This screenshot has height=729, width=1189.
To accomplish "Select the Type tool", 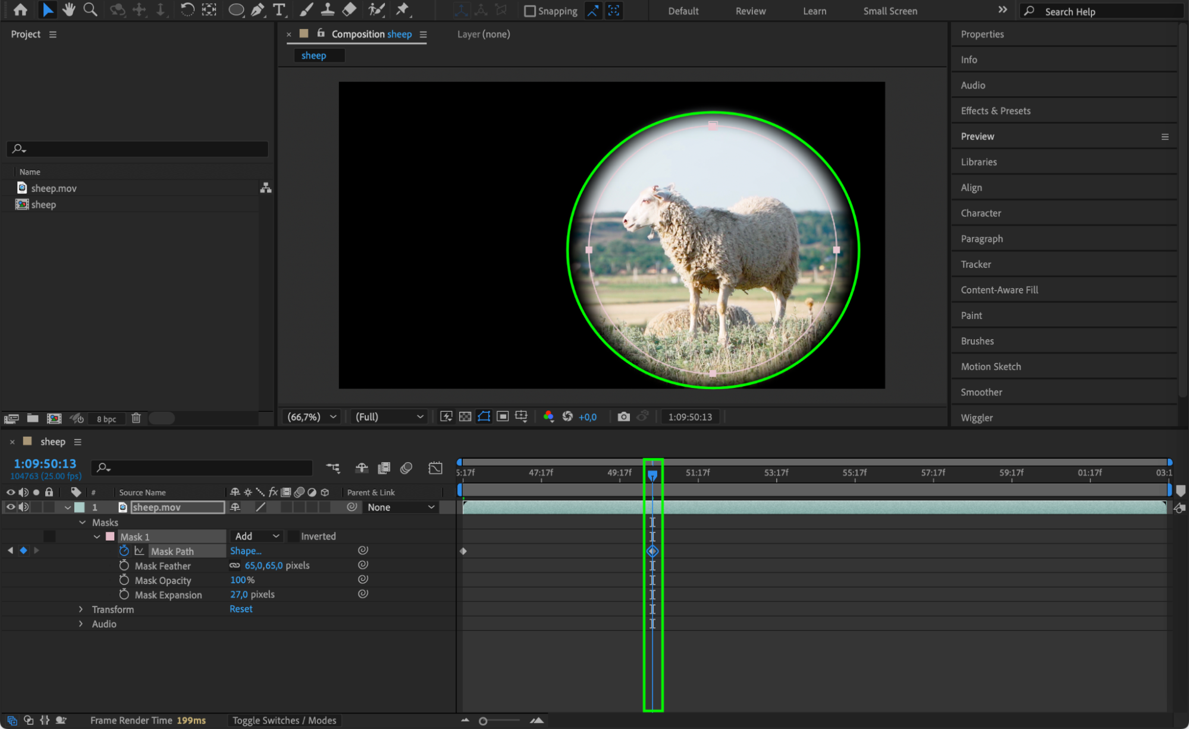I will click(278, 10).
